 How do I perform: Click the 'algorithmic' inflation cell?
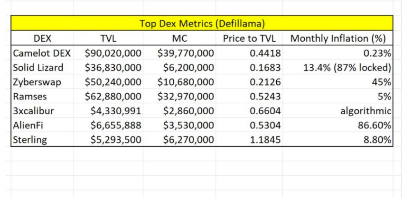pyautogui.click(x=337, y=111)
